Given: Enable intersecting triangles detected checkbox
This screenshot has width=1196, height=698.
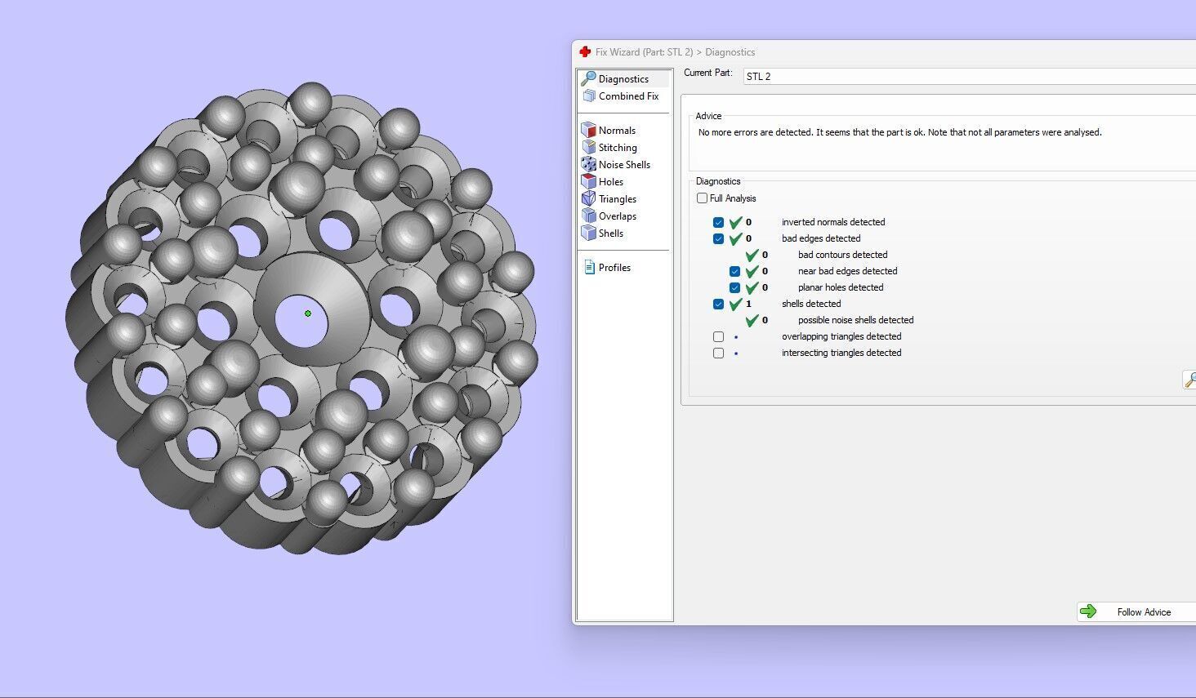Looking at the screenshot, I should 718,353.
